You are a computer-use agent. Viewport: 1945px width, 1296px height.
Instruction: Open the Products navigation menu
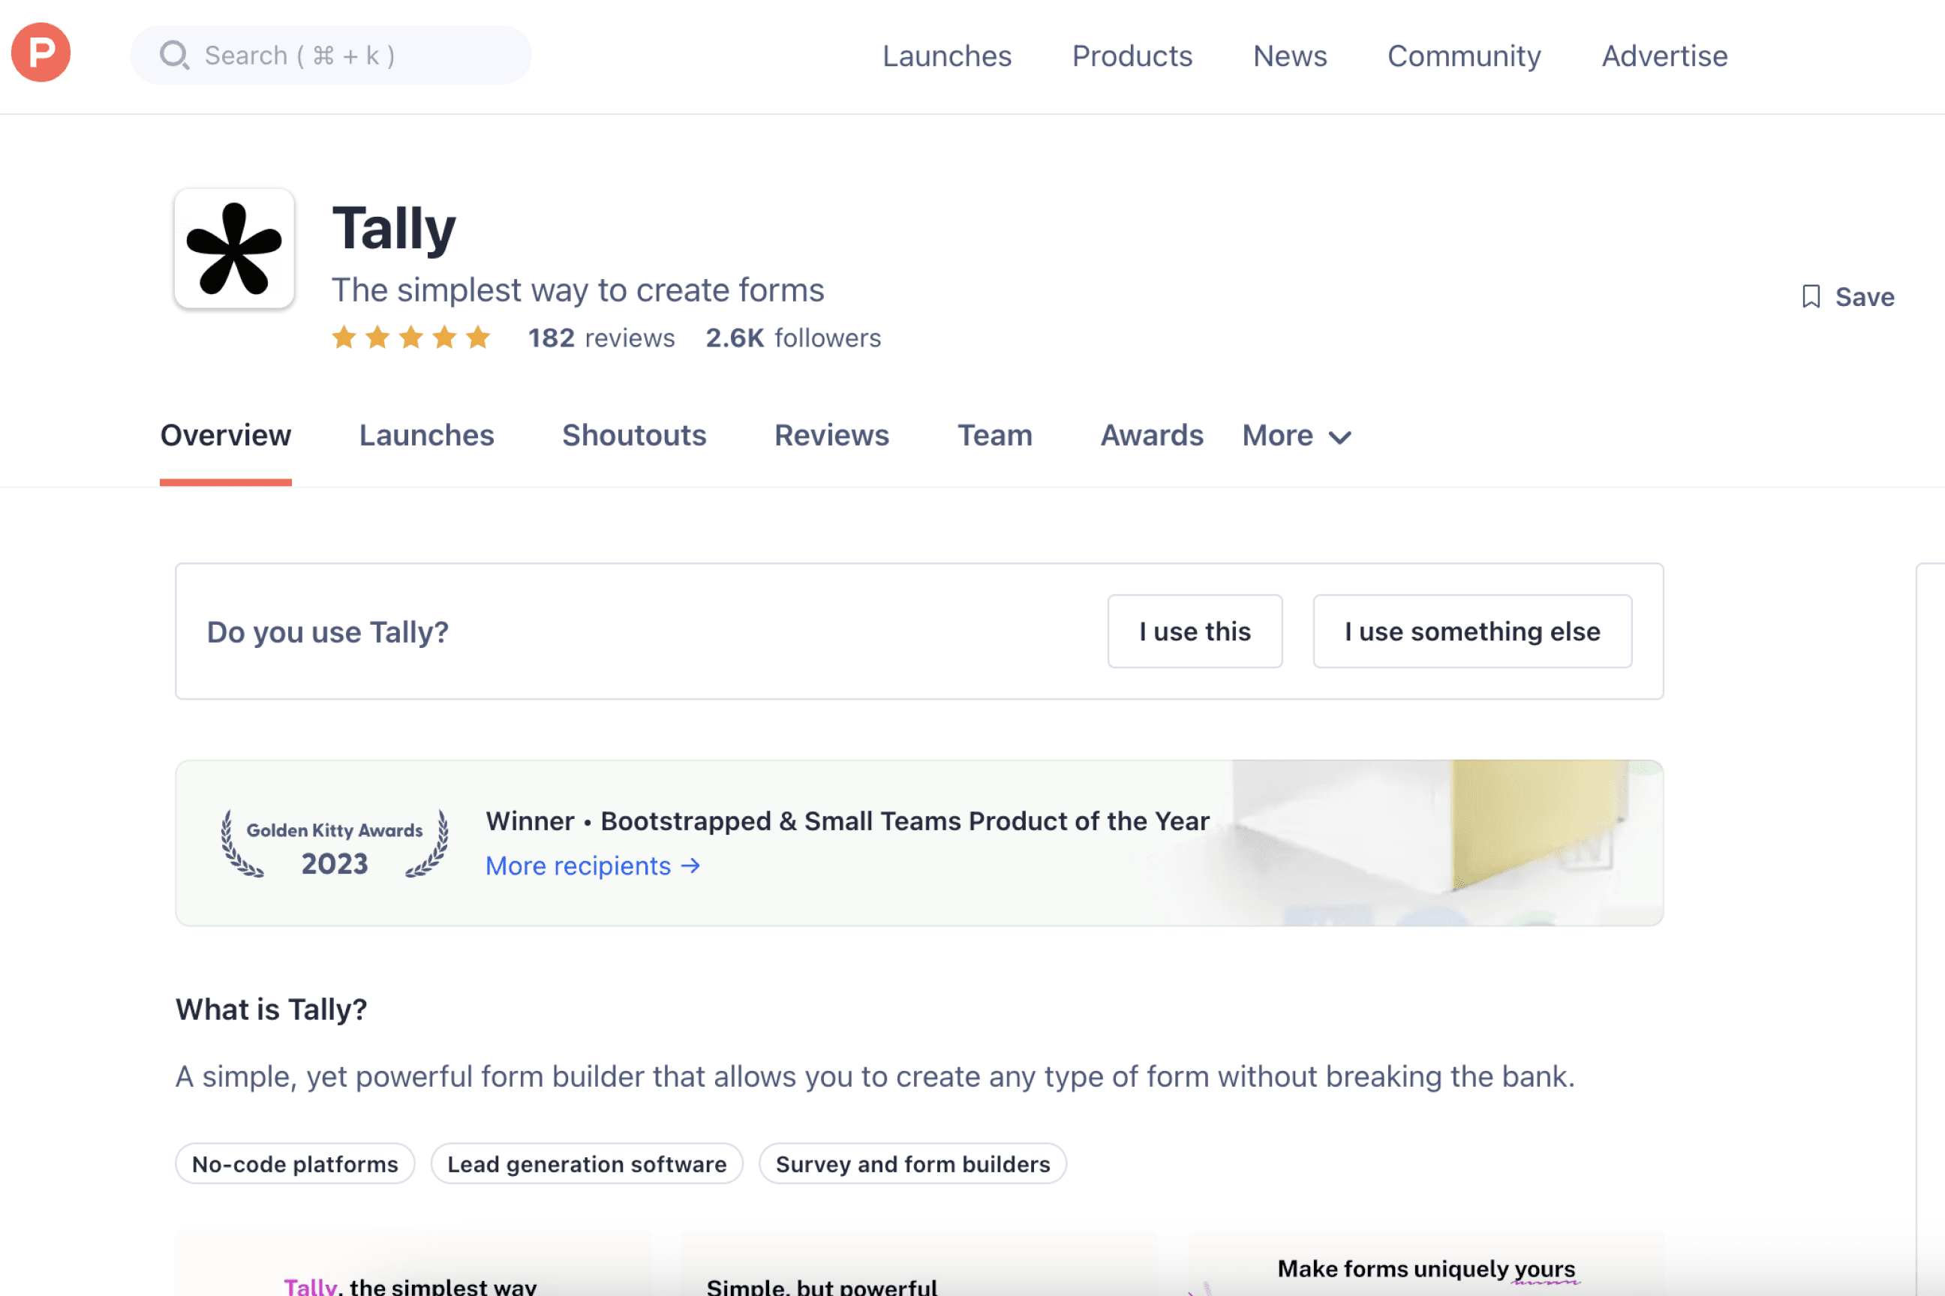pyautogui.click(x=1132, y=55)
